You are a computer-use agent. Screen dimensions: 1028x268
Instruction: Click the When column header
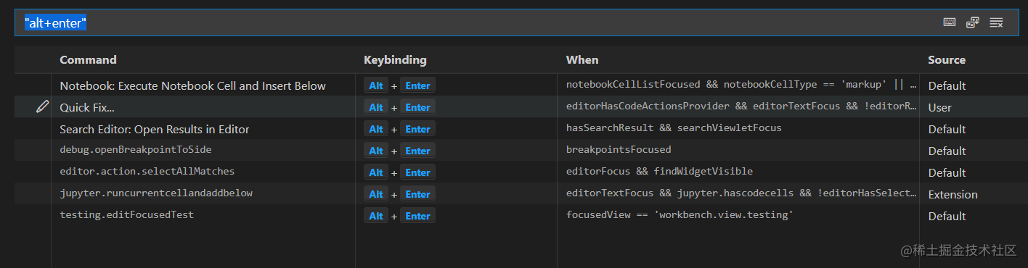(582, 59)
